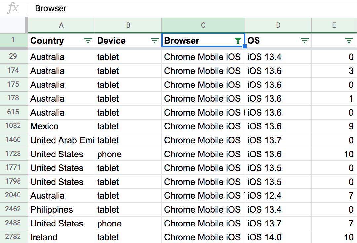357x243 pixels.
Task: Open the Country column filter icon
Action: [x=88, y=41]
